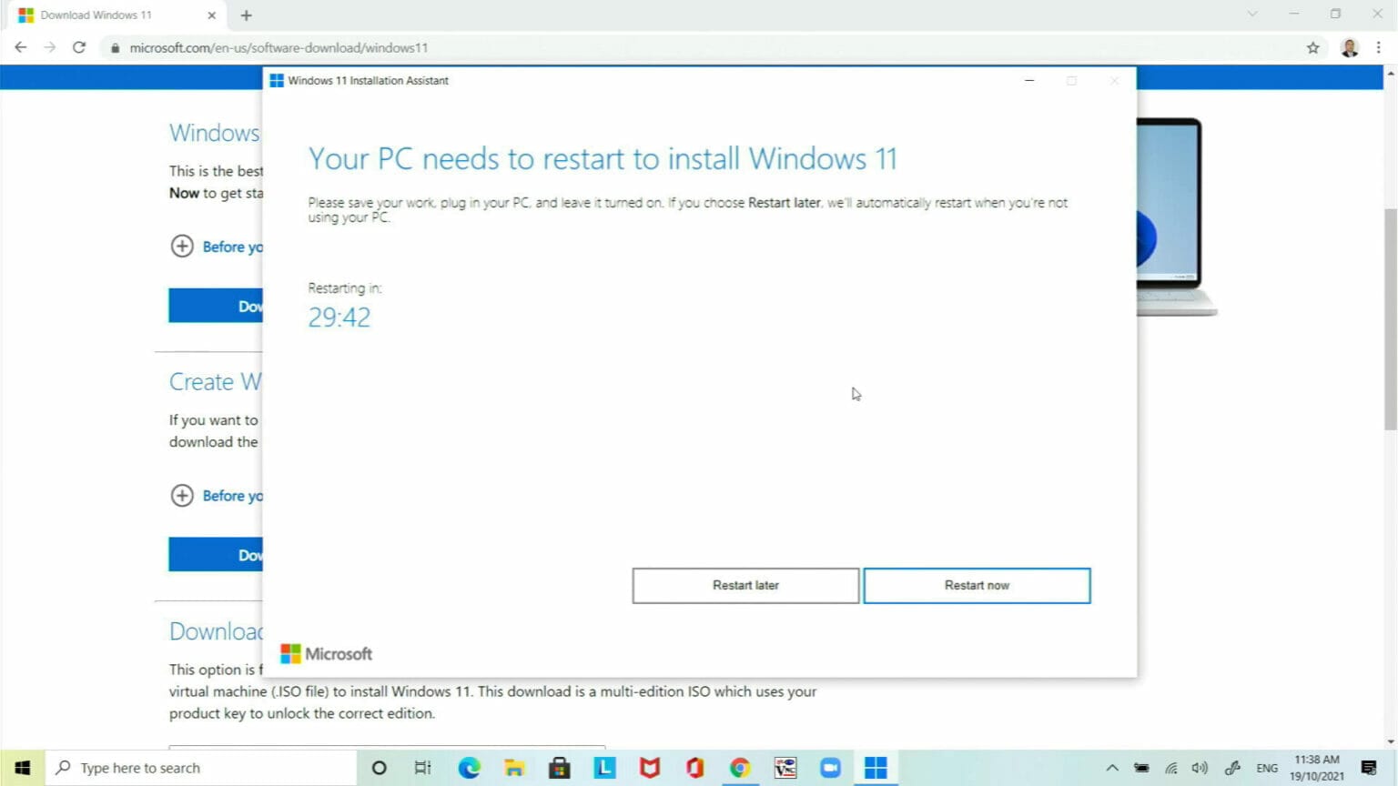
Task: Launch Google Chrome from the taskbar
Action: click(x=740, y=767)
